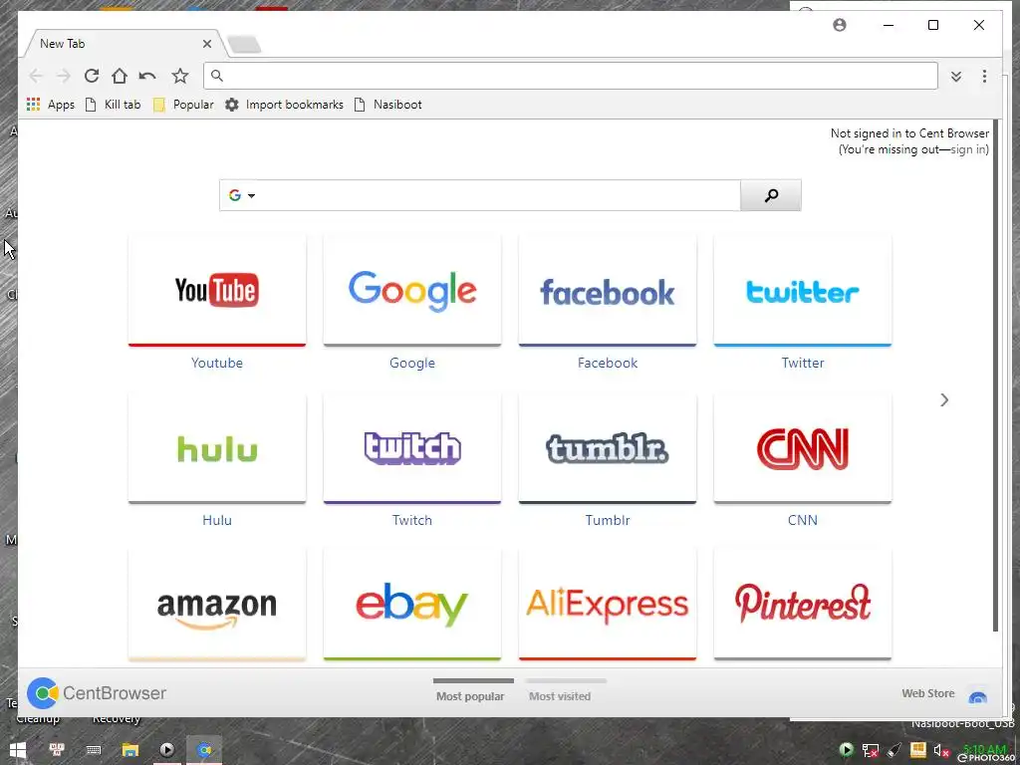Screen dimensions: 1020x765
Task: Open the Apps bookmark shortcut
Action: (x=51, y=105)
